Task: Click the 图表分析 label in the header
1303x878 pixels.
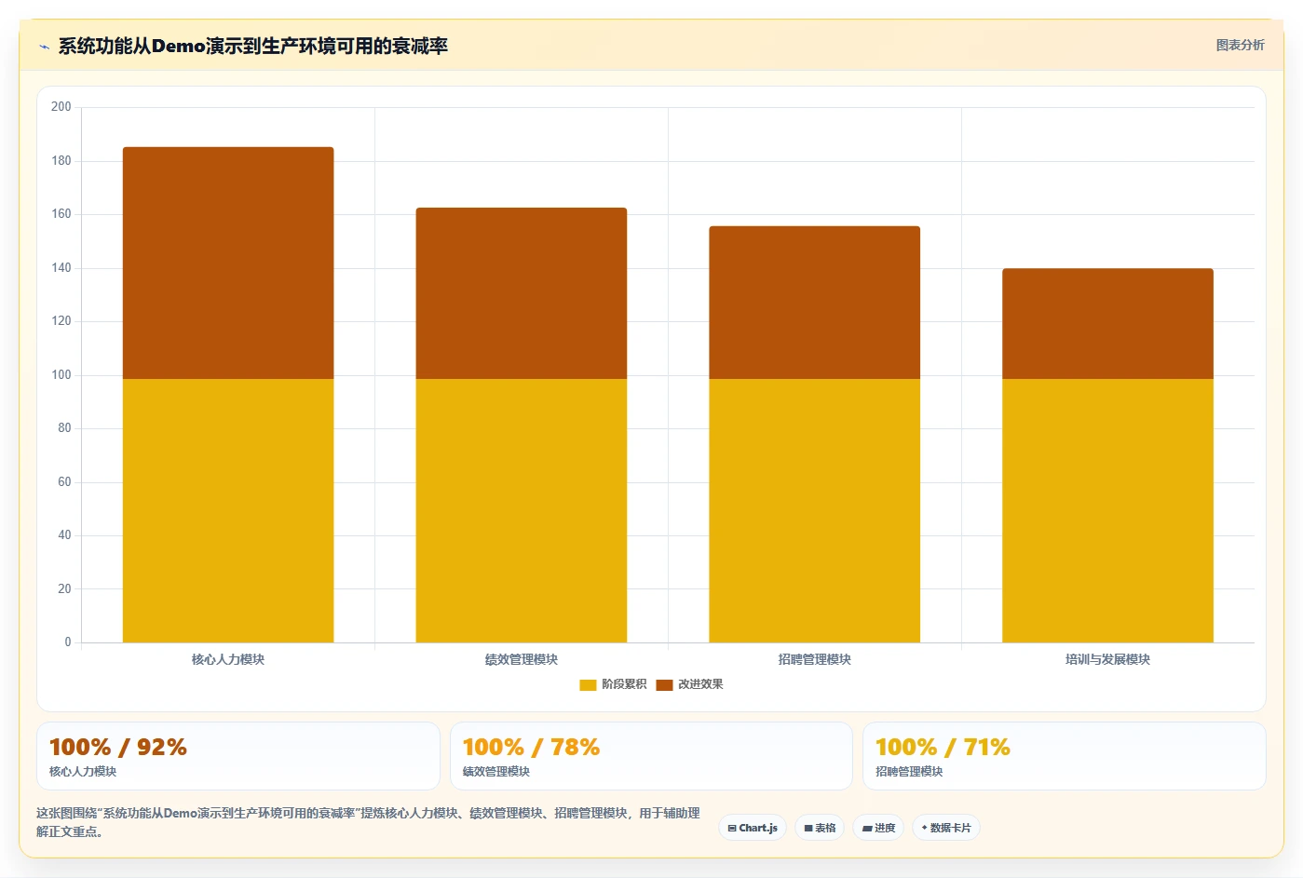Action: coord(1240,45)
